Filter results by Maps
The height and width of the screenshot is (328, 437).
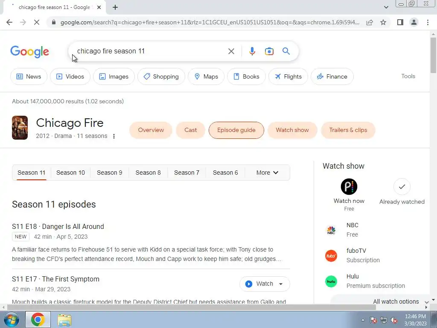point(206,76)
